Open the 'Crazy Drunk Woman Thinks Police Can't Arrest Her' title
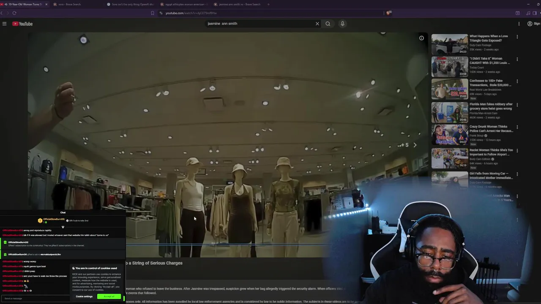541x304 pixels. point(491,129)
